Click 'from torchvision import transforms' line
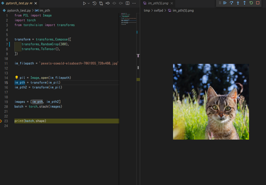Image resolution: width=266 pixels, height=185 pixels. tap(45, 25)
